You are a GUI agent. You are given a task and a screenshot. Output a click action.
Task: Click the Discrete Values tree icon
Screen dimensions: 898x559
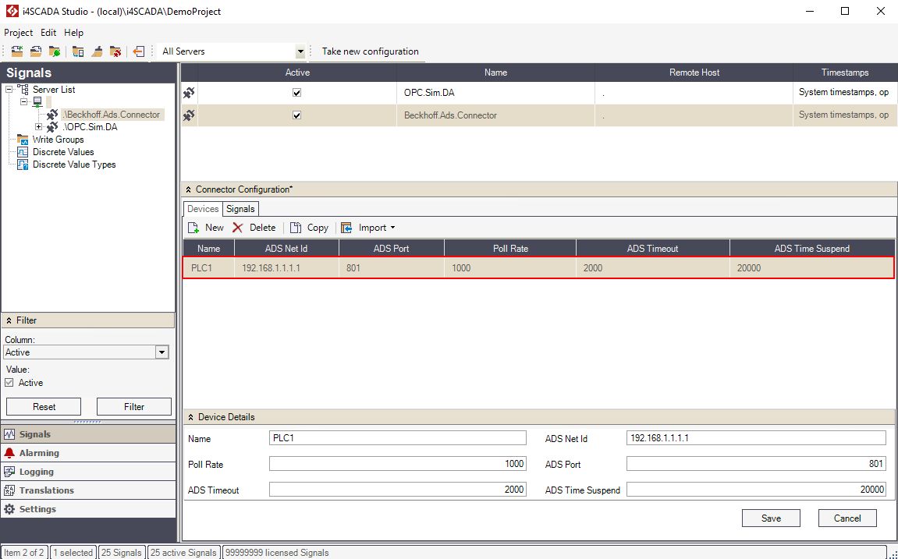coord(22,152)
